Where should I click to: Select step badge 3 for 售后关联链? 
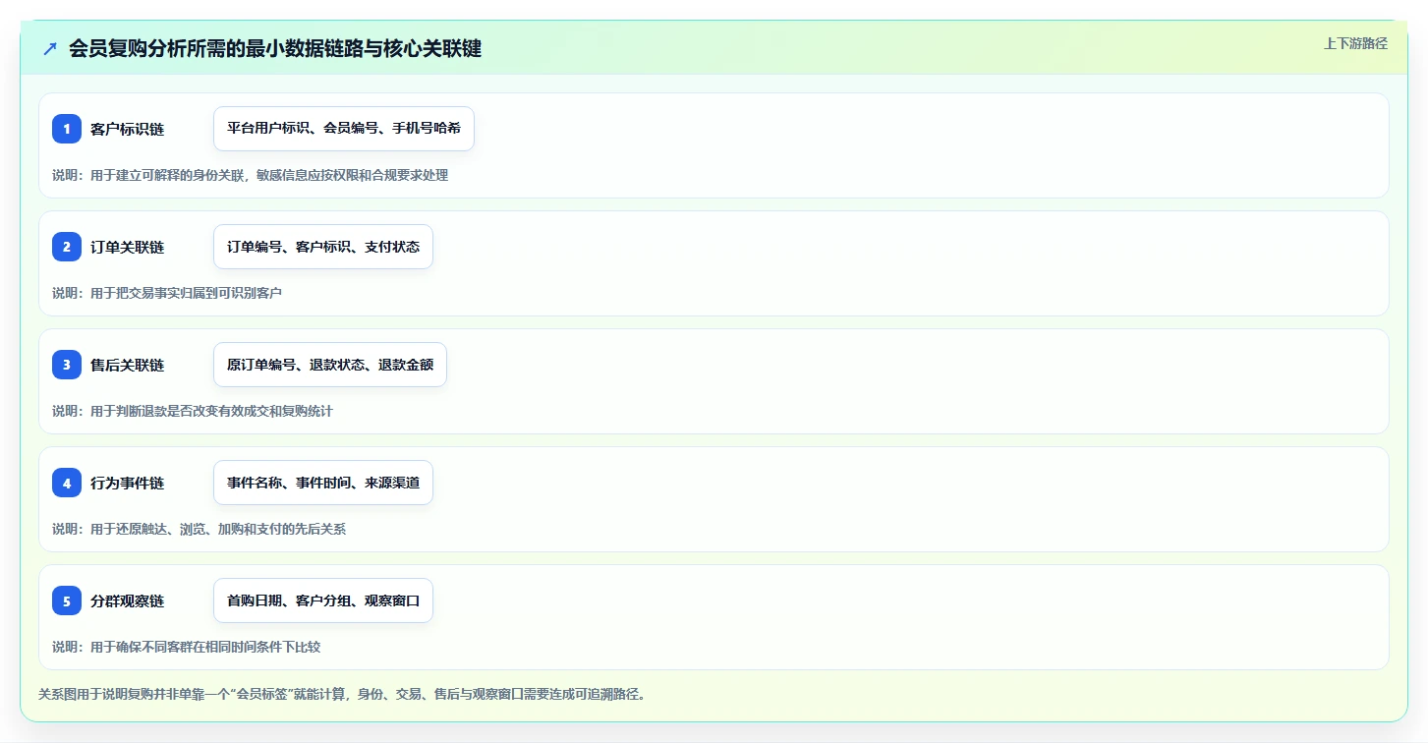(x=67, y=365)
